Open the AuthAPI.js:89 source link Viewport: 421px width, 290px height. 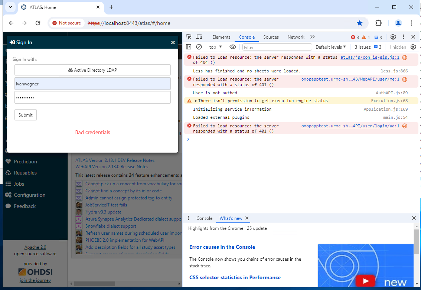392,93
